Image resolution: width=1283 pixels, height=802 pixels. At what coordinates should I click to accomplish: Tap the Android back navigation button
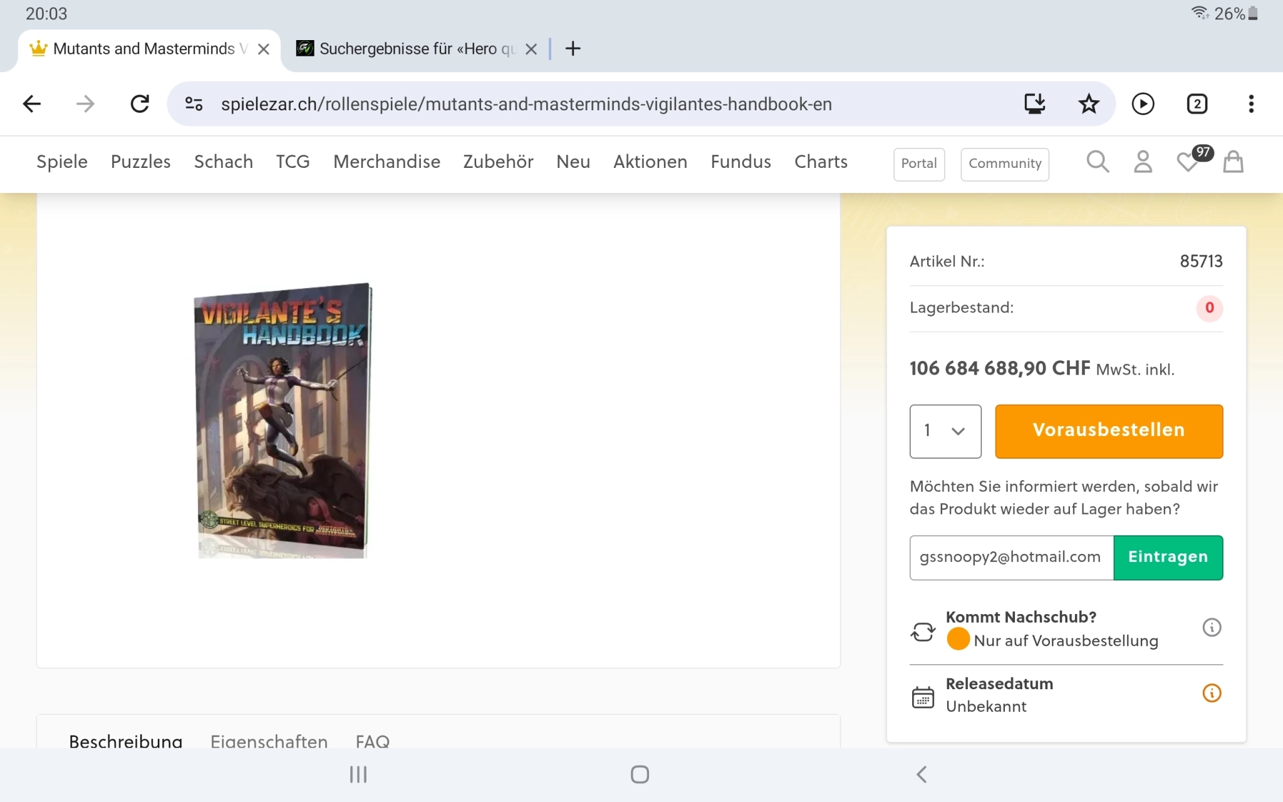coord(921,775)
